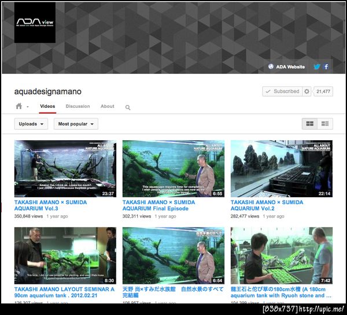Open the Uploads dropdown
Screen dimensions: 347x315
point(31,124)
